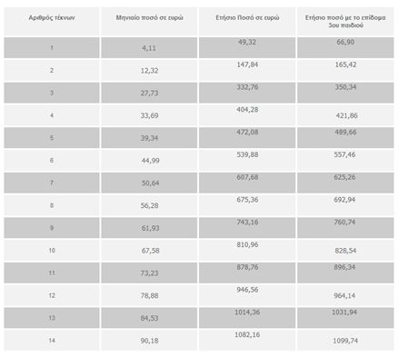Click the monthly amount 56,28
The height and width of the screenshot is (357, 399).
(x=149, y=205)
